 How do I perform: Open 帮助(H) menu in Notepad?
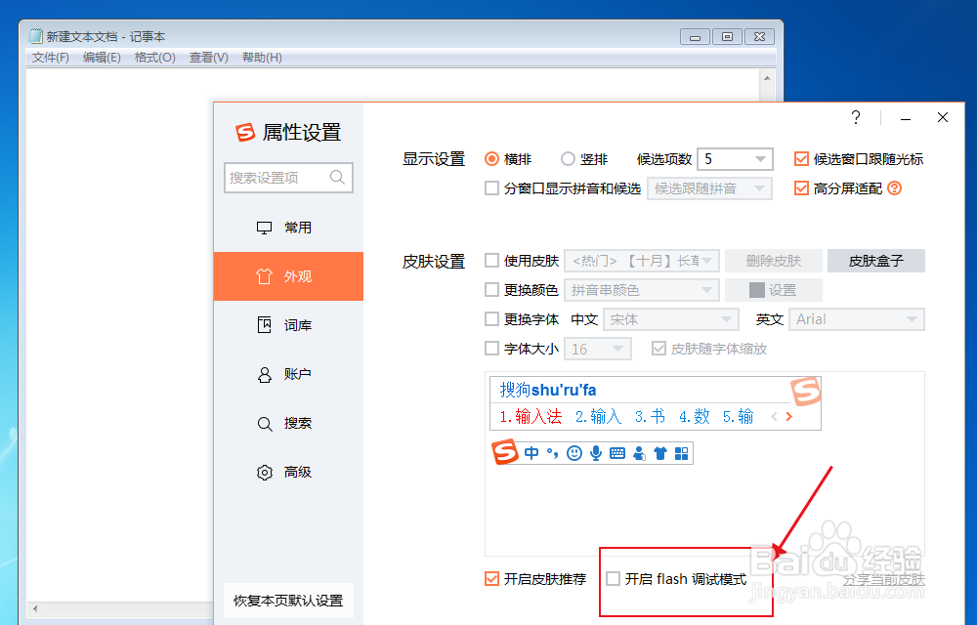pos(262,58)
